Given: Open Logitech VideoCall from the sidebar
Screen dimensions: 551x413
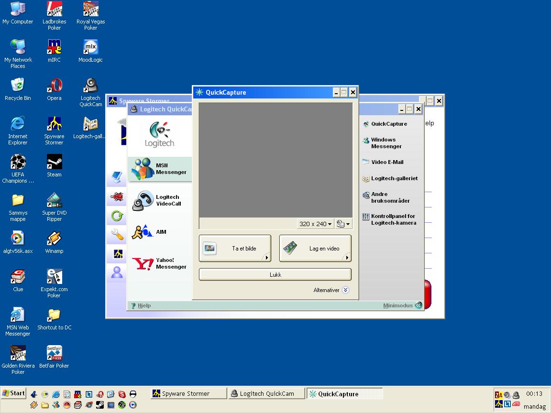Looking at the screenshot, I should (143, 201).
